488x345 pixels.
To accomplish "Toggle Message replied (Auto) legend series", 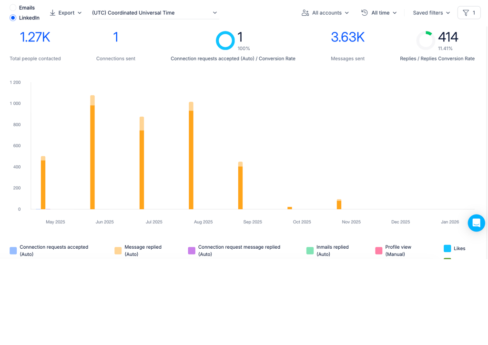I will 138,251.
